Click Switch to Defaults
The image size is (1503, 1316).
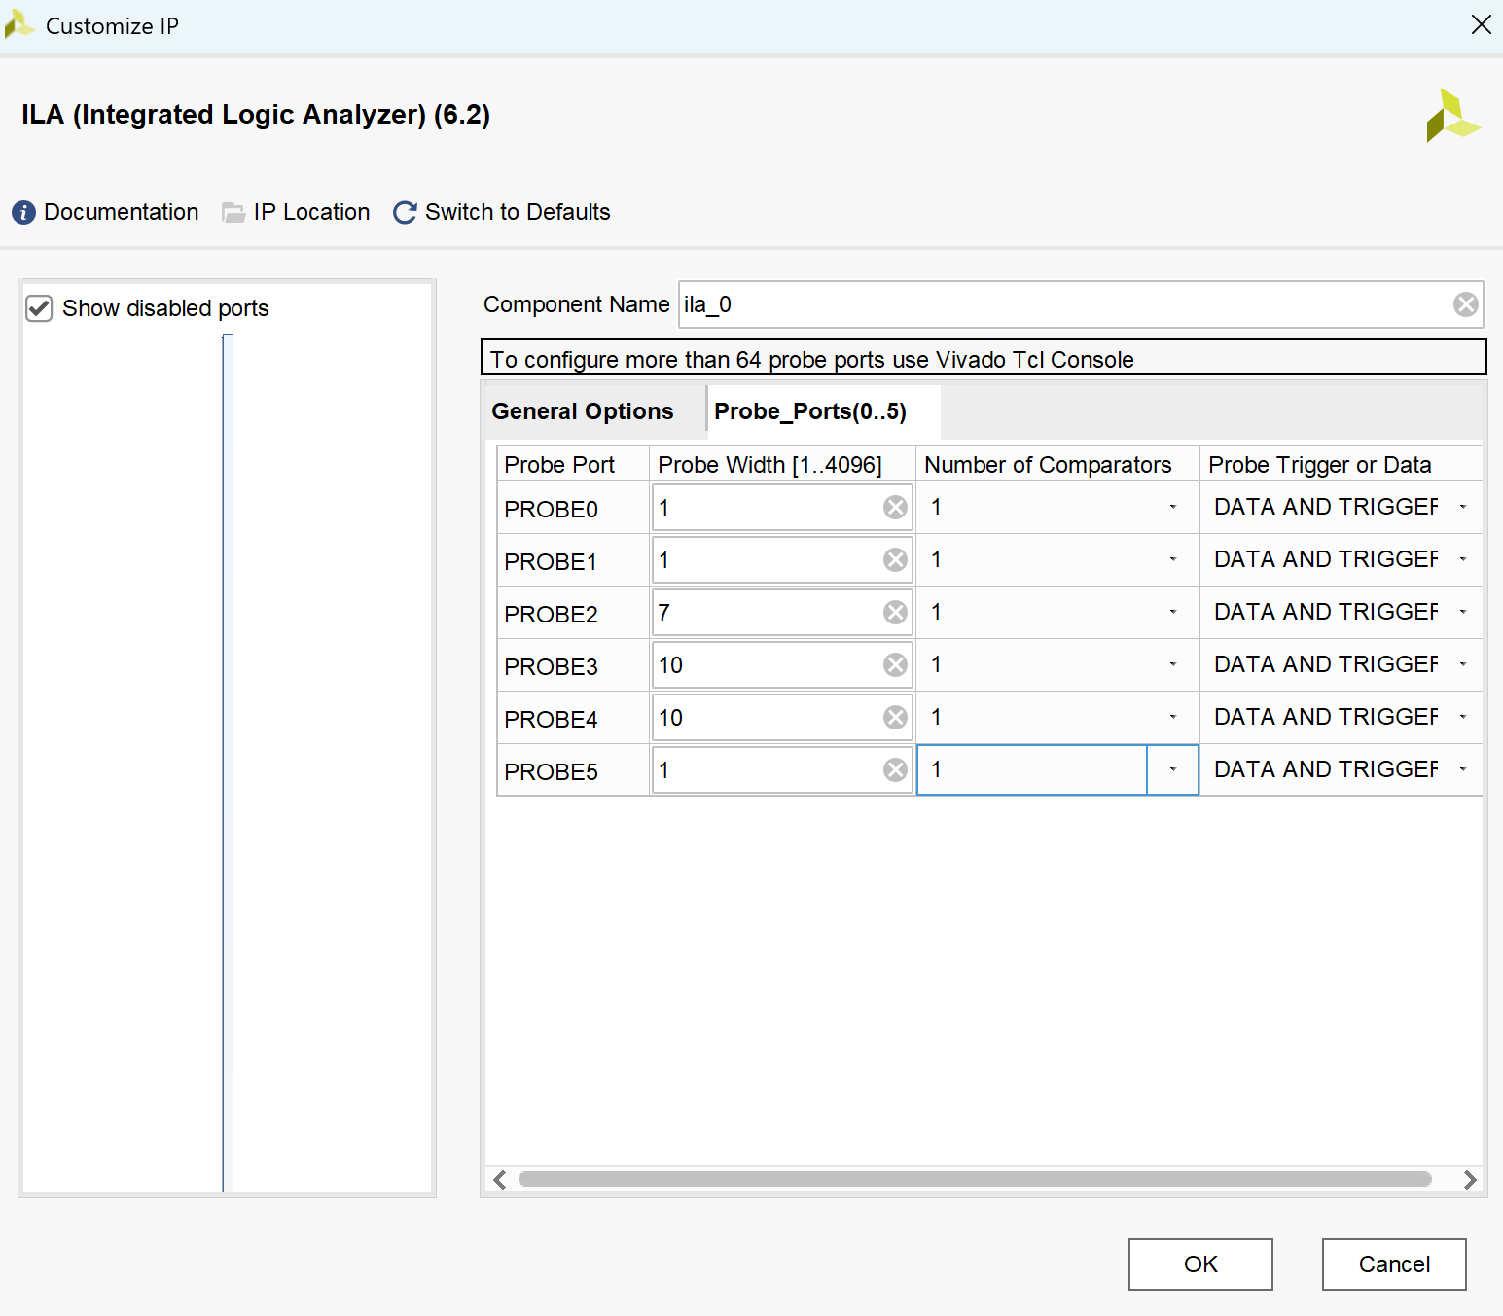click(518, 212)
